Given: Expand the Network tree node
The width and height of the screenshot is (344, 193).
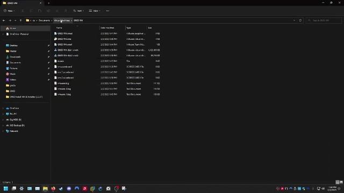Looking at the screenshot, I should point(3,131).
